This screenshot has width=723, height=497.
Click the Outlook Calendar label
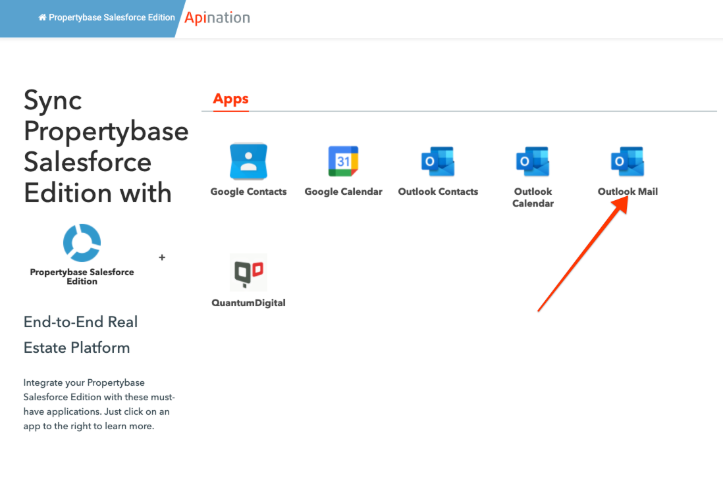(533, 197)
